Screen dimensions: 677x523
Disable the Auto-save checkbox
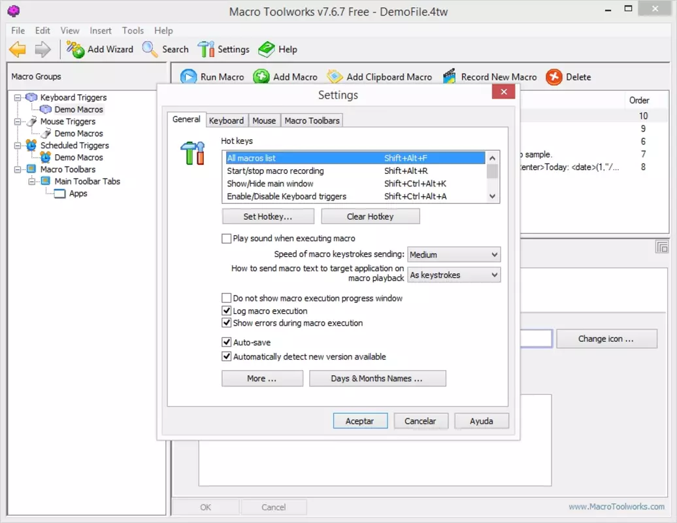point(226,342)
